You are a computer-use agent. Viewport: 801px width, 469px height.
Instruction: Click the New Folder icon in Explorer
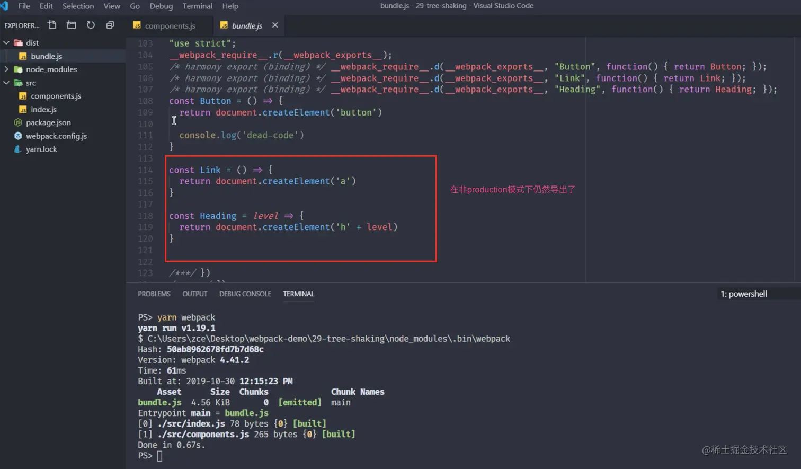pyautogui.click(x=72, y=25)
